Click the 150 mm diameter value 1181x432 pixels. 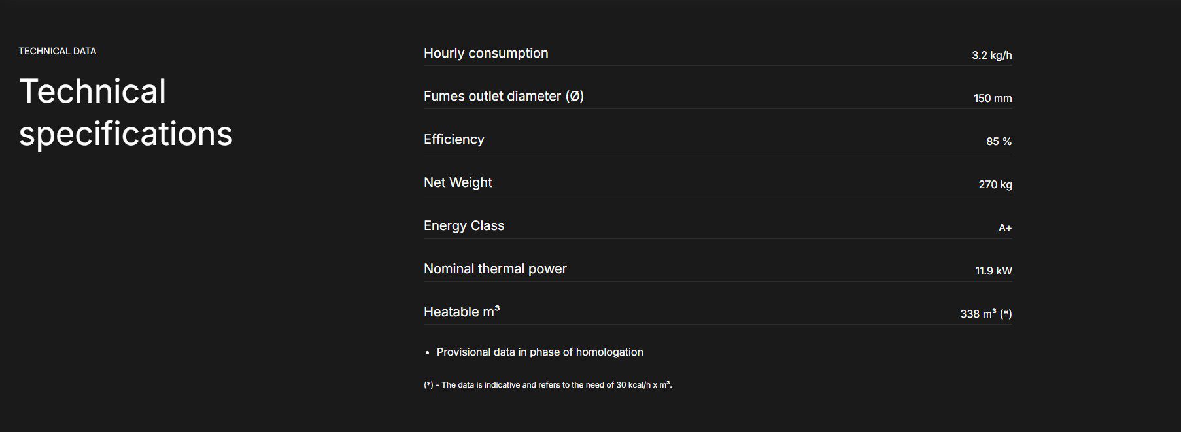[992, 99]
